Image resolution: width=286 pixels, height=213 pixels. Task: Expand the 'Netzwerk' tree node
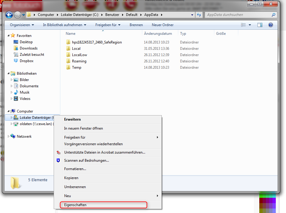(8, 136)
